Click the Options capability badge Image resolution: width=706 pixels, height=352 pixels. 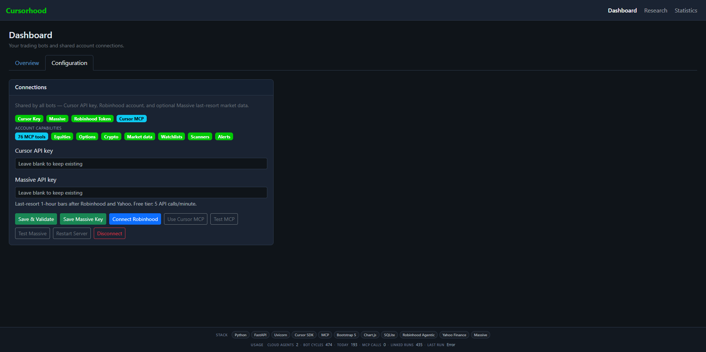click(87, 137)
